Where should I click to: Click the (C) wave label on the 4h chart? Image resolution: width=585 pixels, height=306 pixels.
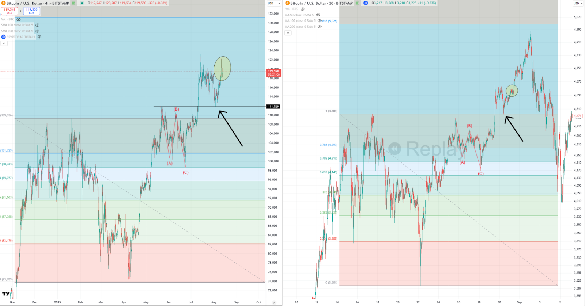pos(186,172)
